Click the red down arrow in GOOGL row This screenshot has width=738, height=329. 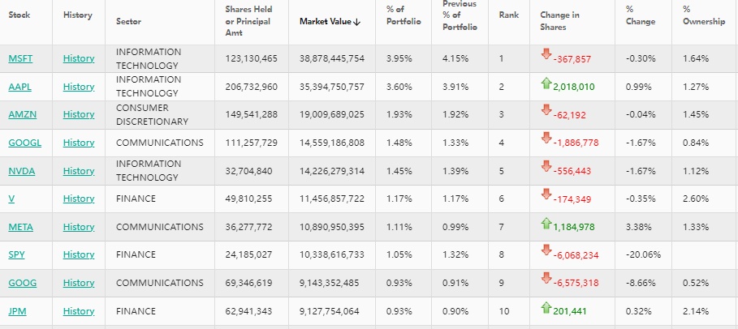[x=546, y=139]
